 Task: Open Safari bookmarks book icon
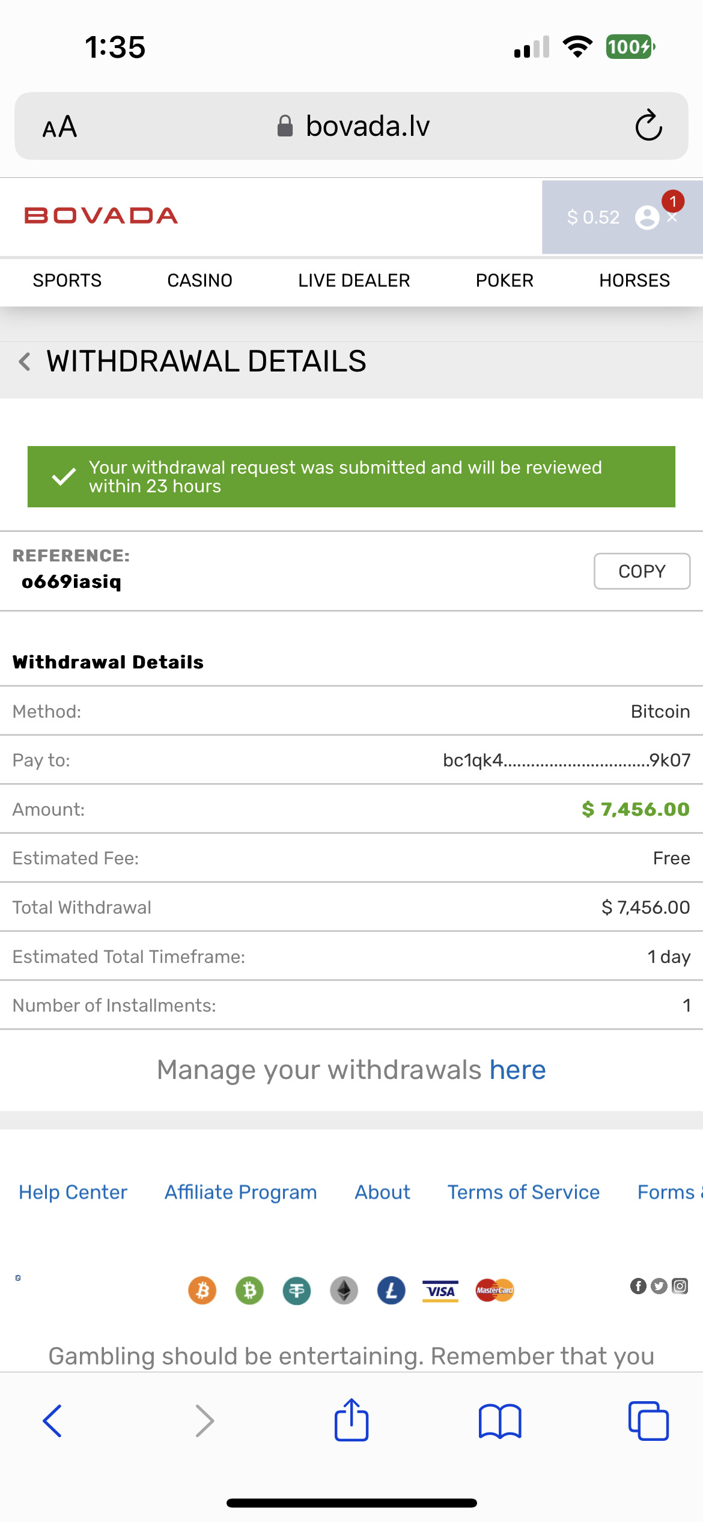click(x=500, y=1421)
